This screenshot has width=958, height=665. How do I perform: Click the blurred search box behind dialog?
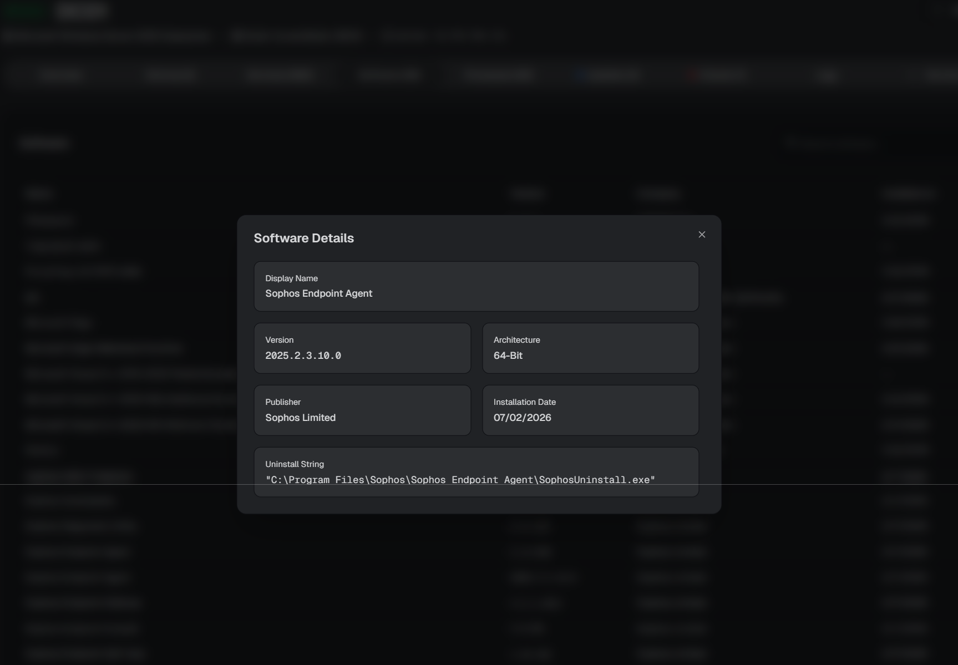[x=830, y=144]
